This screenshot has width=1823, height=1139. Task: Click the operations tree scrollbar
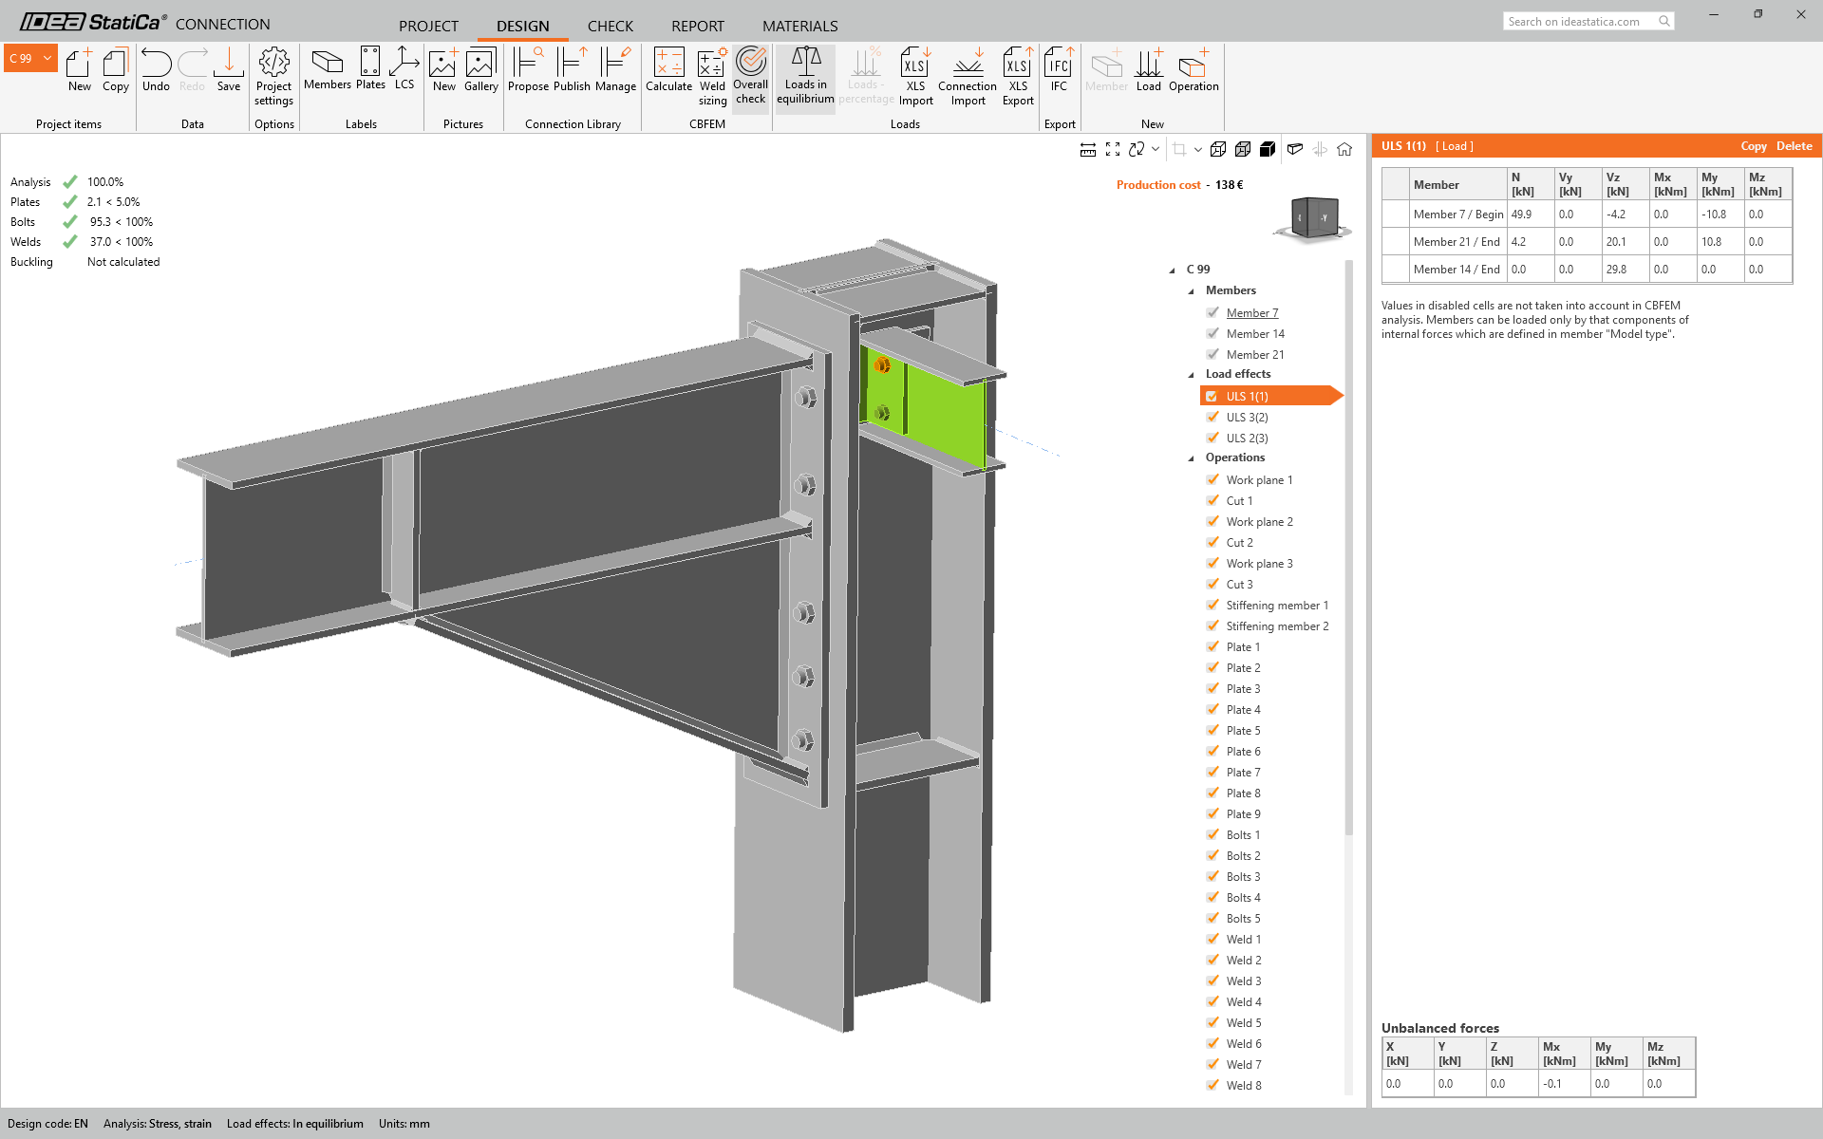(x=1348, y=546)
